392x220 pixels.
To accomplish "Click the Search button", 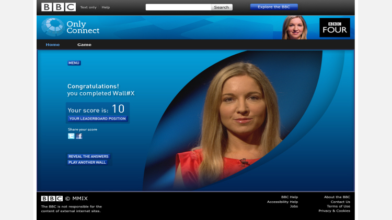I will tap(222, 7).
